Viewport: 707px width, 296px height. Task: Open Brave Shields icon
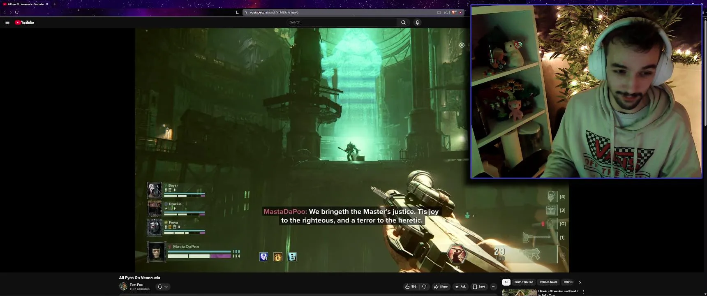click(x=454, y=12)
